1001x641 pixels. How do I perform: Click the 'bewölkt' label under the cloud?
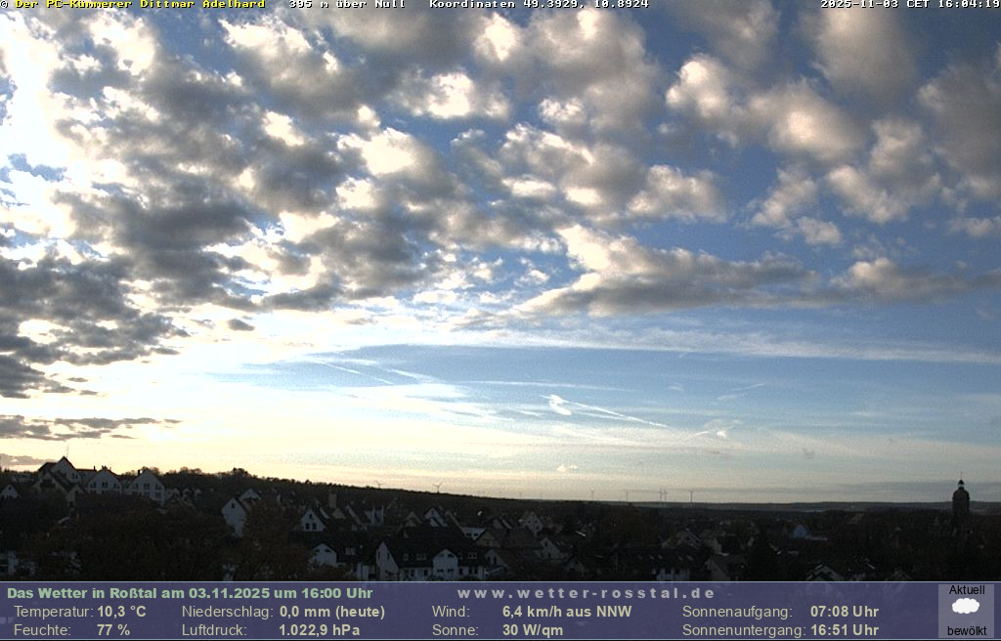pyautogui.click(x=966, y=631)
